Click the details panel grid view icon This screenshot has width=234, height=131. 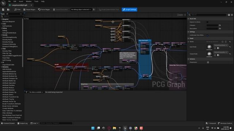point(229,15)
